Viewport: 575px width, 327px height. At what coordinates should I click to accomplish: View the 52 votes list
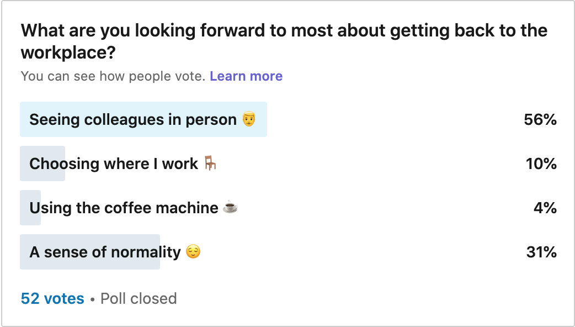tap(52, 298)
